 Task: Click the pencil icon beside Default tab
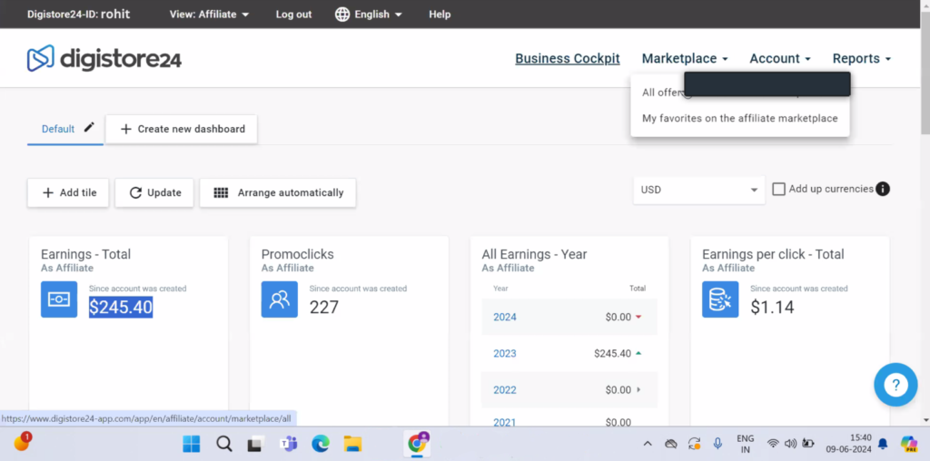pyautogui.click(x=89, y=128)
